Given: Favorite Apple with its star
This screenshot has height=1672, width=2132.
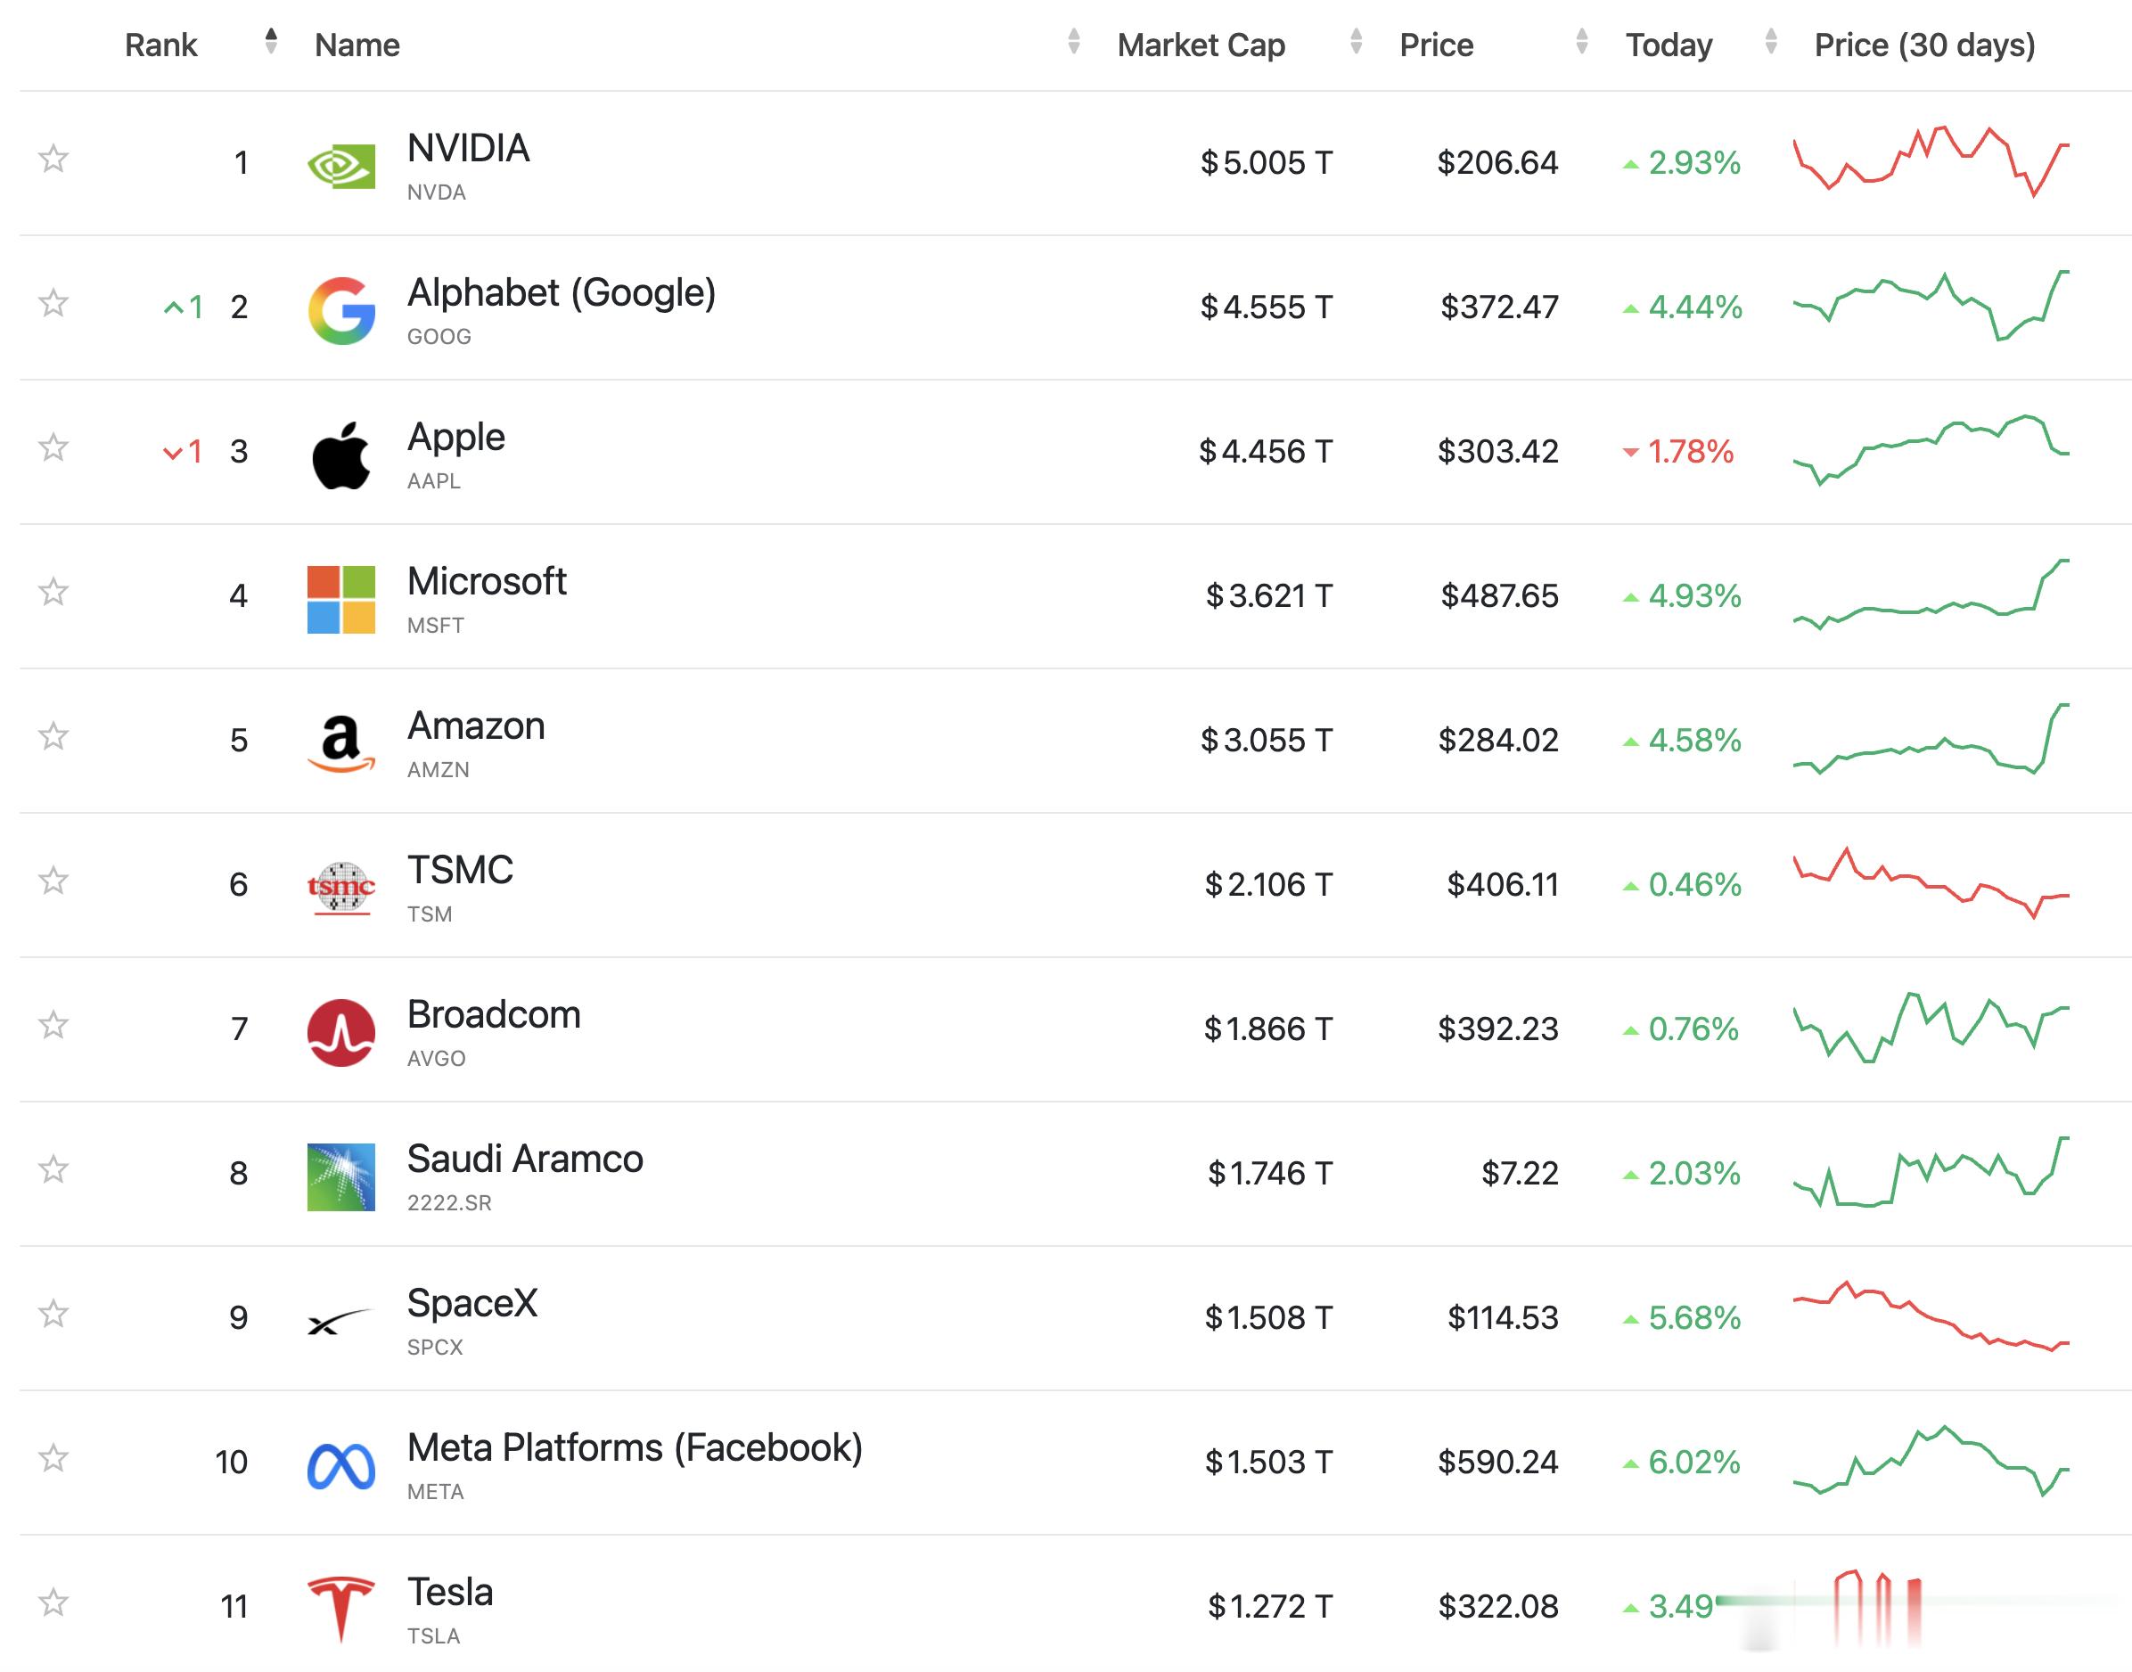Looking at the screenshot, I should click(53, 447).
